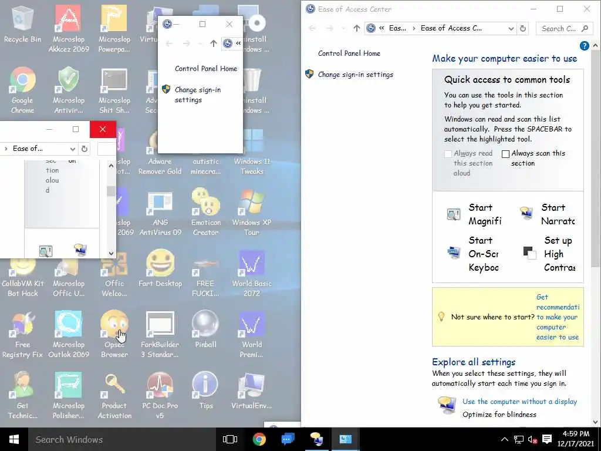
Task: Open Emoticon Creator desktop icon
Action: tap(206, 212)
